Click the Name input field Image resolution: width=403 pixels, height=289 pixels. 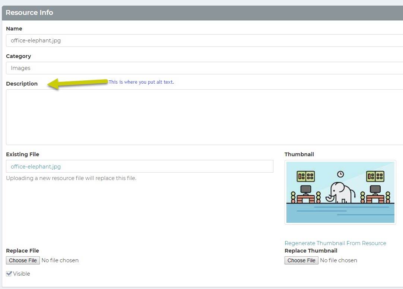coord(204,41)
